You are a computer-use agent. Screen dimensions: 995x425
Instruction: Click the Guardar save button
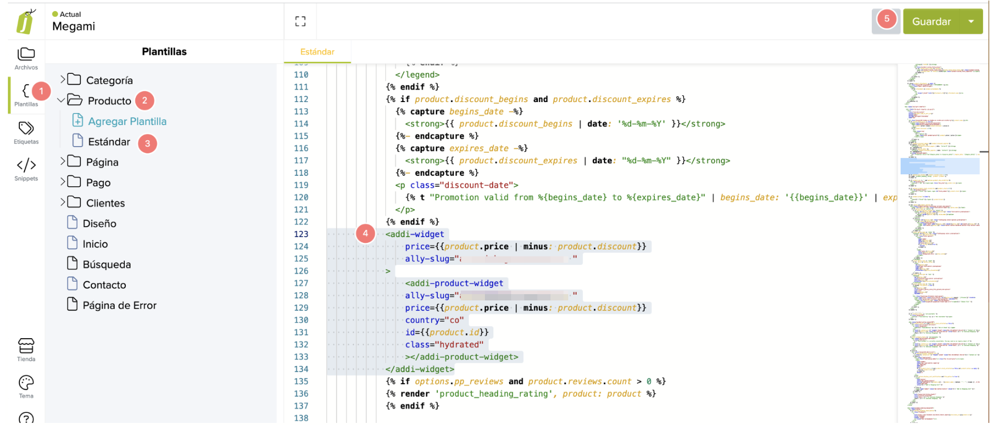pos(931,21)
